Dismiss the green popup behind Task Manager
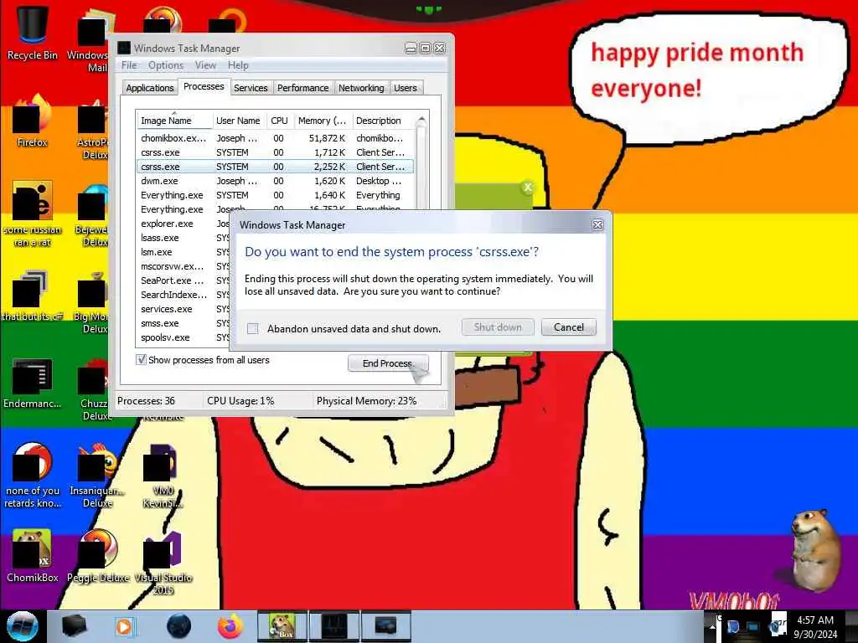 528,188
